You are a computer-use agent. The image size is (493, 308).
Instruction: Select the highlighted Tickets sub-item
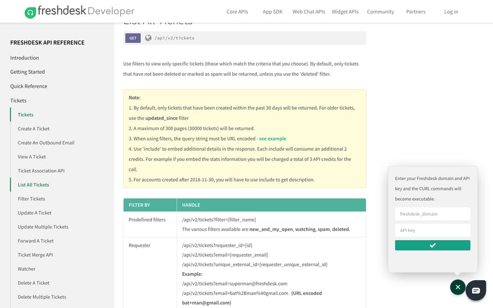(25, 114)
